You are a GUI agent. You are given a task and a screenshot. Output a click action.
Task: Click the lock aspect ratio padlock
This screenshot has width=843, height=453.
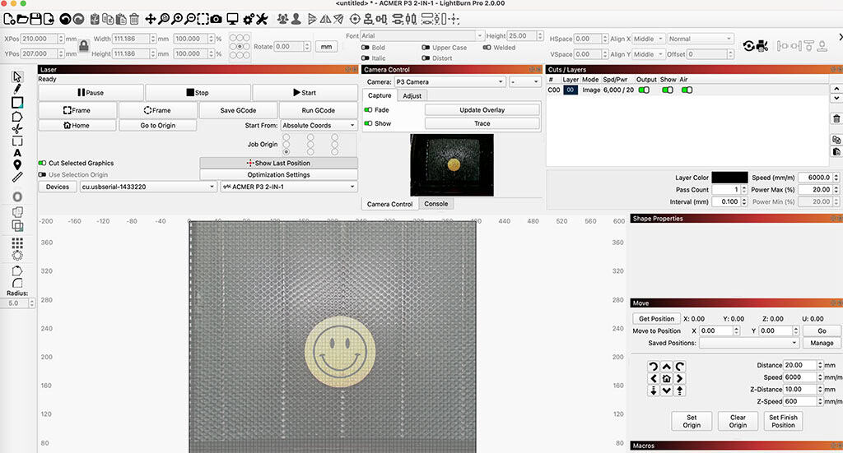(x=84, y=46)
